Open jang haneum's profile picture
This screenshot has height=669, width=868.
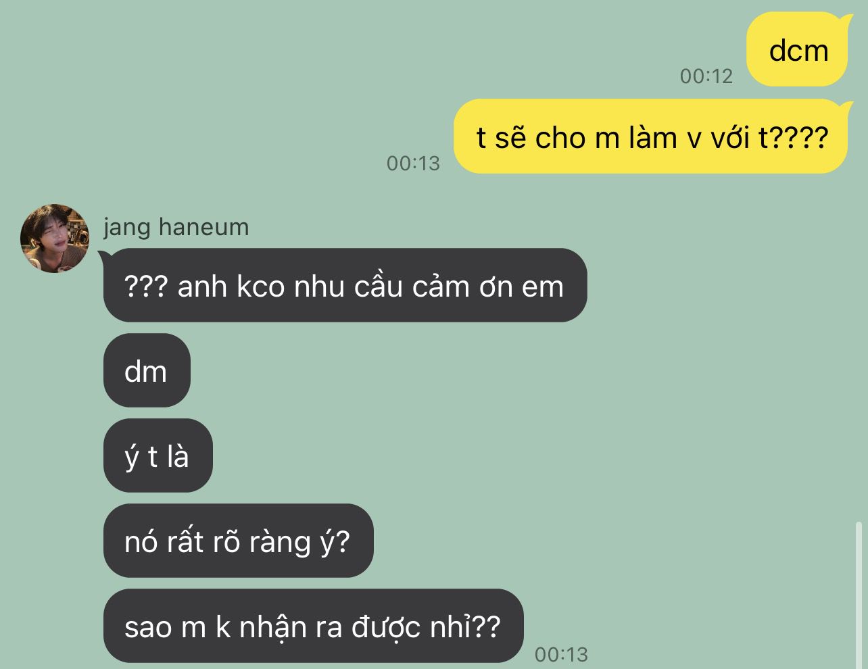54,238
